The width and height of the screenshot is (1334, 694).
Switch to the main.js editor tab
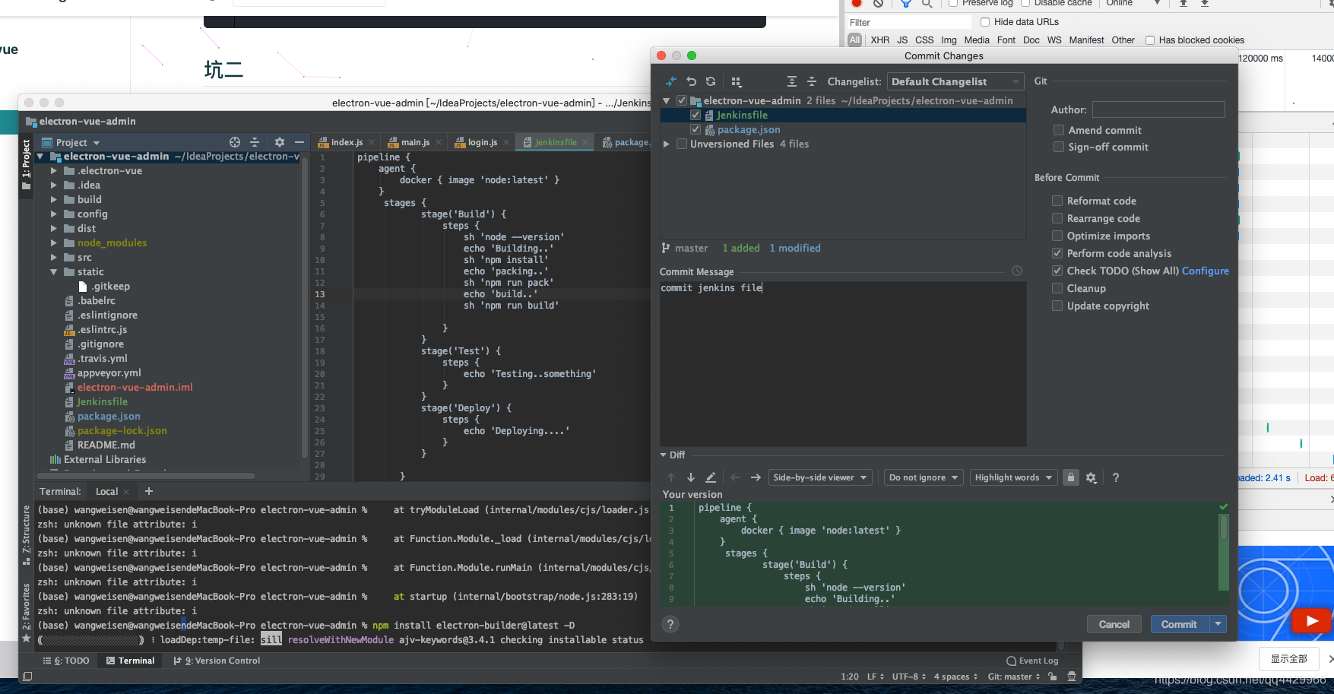tap(415, 142)
